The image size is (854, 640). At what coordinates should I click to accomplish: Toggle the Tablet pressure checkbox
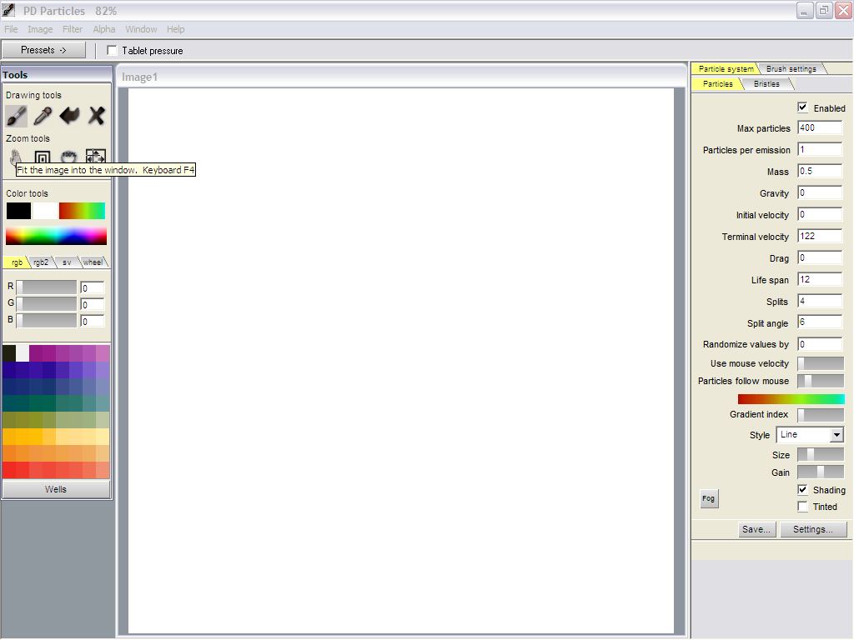pyautogui.click(x=113, y=51)
